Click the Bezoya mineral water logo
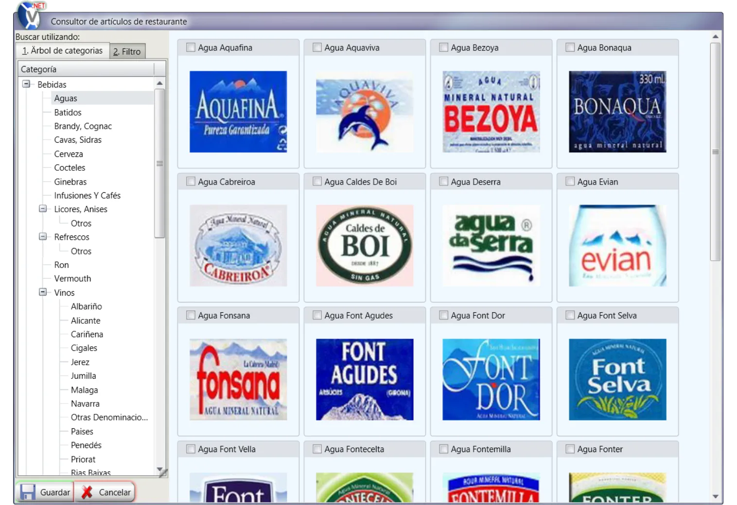This screenshot has width=737, height=505. point(491,112)
